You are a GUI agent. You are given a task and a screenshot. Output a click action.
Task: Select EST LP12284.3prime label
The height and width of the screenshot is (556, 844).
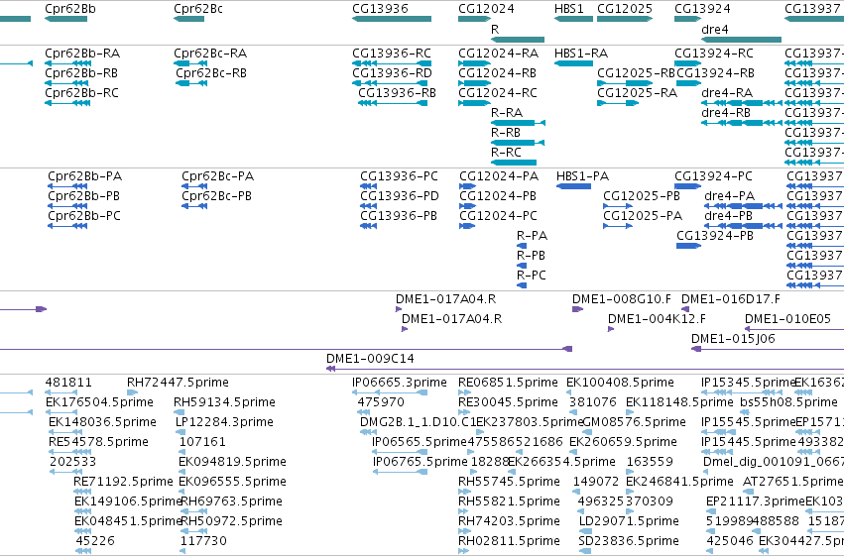click(224, 422)
